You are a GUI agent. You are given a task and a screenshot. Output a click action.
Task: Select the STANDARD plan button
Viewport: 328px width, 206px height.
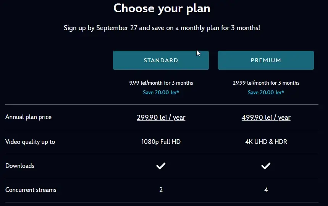click(x=161, y=60)
